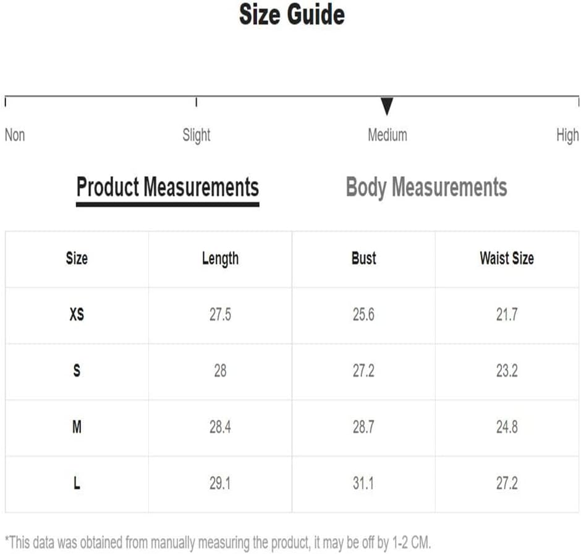Image resolution: width=581 pixels, height=554 pixels.
Task: Select the M size row label
Action: click(x=77, y=427)
